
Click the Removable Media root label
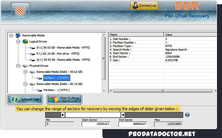tap(33, 36)
